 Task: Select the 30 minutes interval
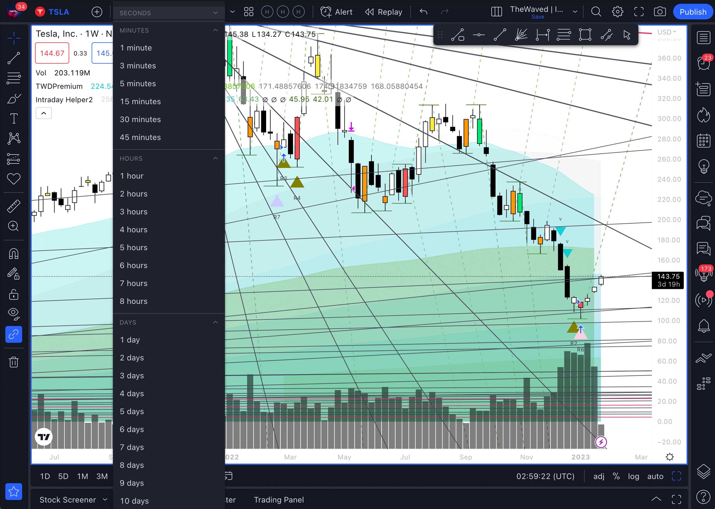pyautogui.click(x=168, y=119)
